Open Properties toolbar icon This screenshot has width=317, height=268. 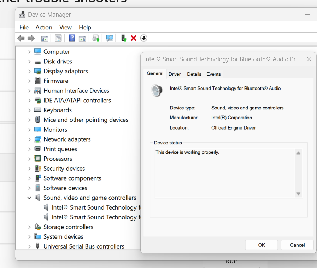pyautogui.click(x=58, y=38)
